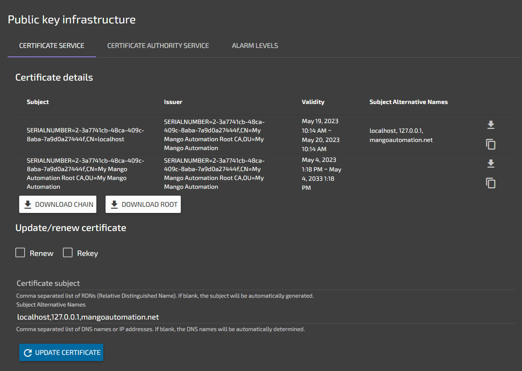The height and width of the screenshot is (371, 522).
Task: Focus the Certificate subject input field
Action: [x=265, y=284]
